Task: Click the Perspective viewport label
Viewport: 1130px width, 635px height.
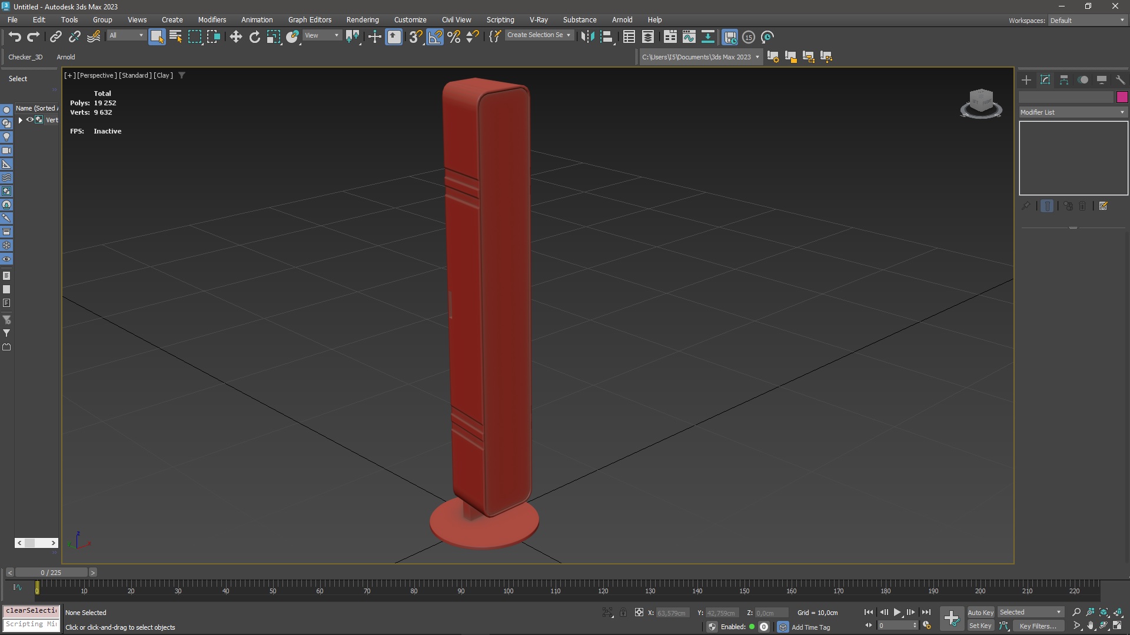Action: (x=96, y=75)
